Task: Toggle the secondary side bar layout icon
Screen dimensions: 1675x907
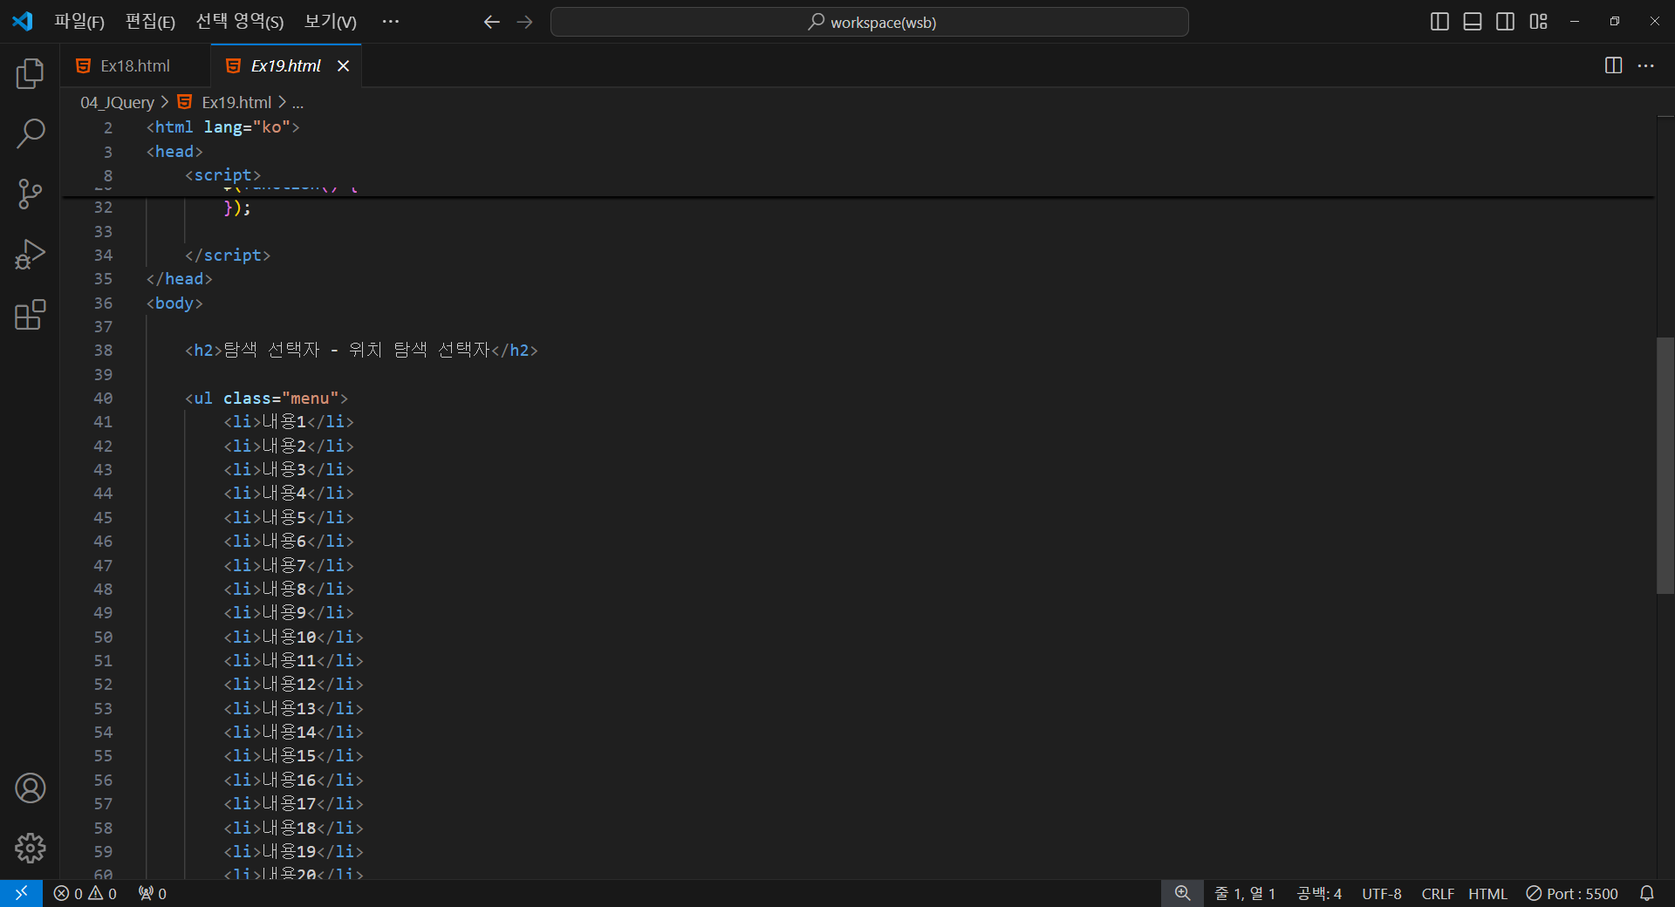Action: (1505, 22)
